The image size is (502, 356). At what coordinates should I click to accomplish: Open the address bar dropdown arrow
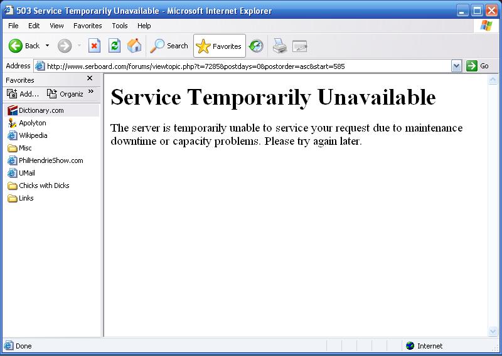click(456, 66)
